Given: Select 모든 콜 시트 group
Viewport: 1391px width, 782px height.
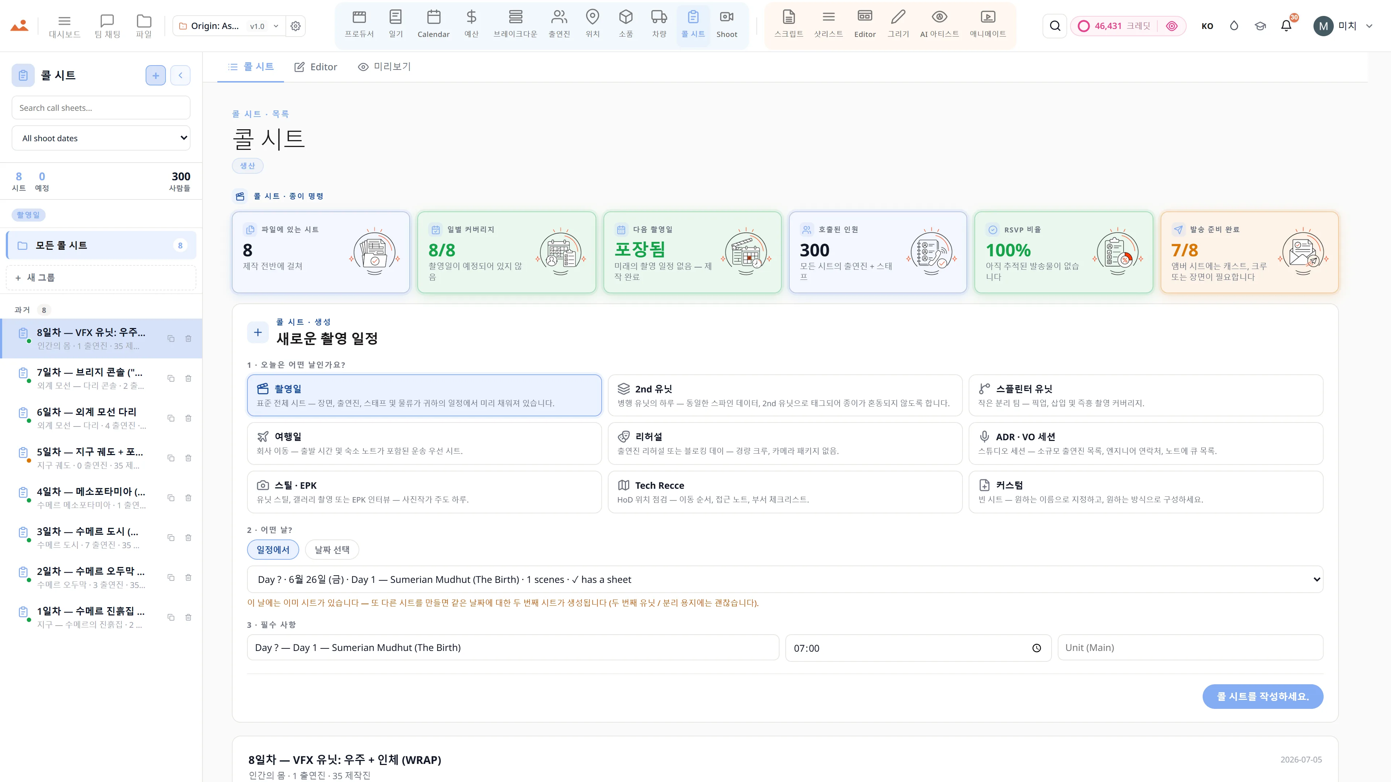Looking at the screenshot, I should [101, 245].
